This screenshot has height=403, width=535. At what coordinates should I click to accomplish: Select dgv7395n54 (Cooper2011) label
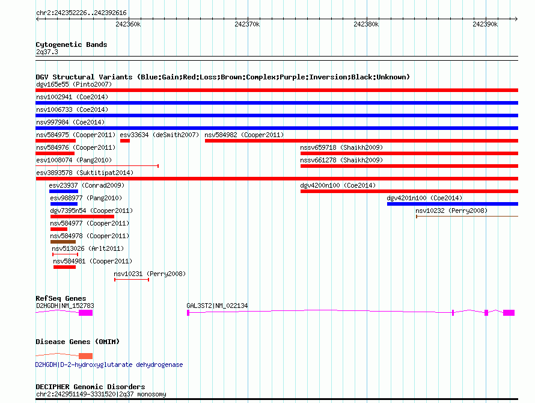(x=91, y=211)
